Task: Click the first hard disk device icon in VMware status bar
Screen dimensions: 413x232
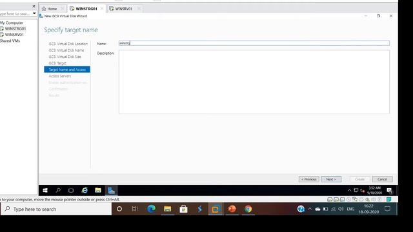Action: pyautogui.click(x=330, y=199)
